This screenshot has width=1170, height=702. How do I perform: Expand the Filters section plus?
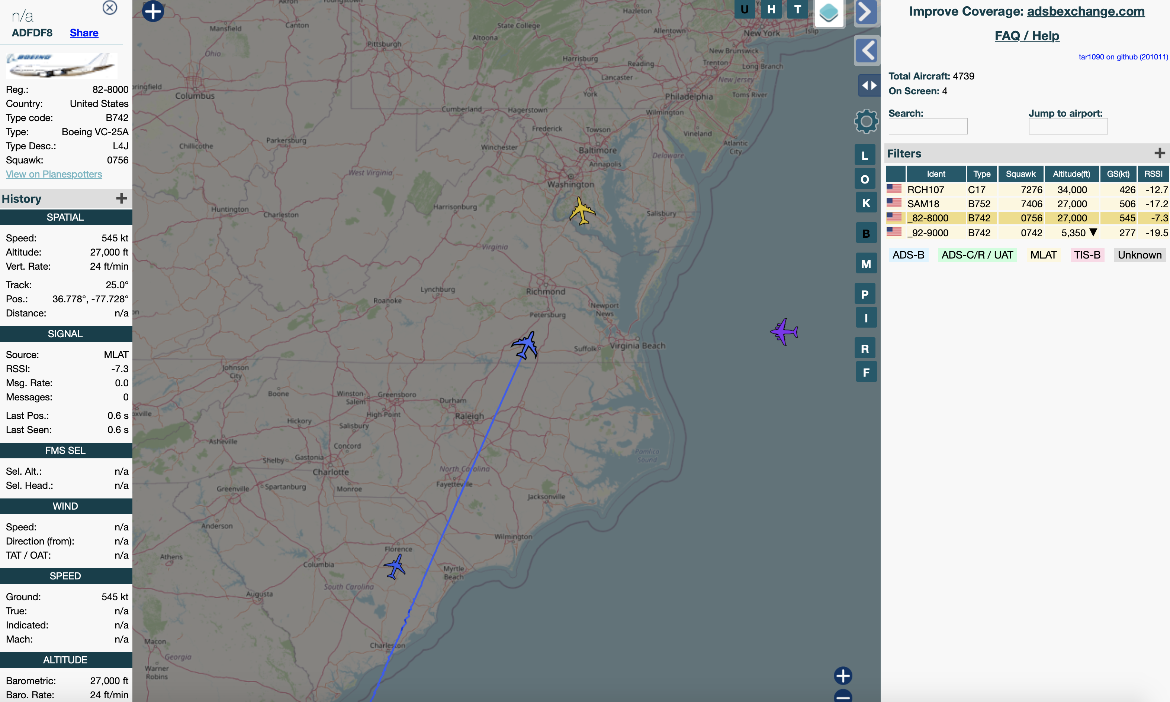tap(1159, 153)
